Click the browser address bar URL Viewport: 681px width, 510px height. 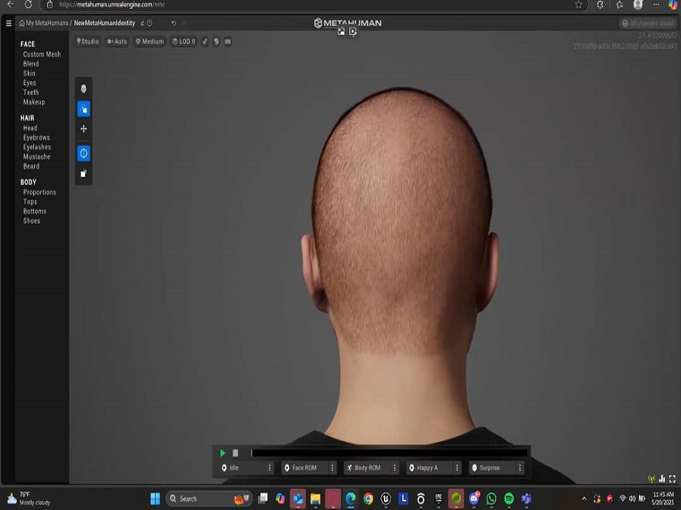[x=112, y=4]
